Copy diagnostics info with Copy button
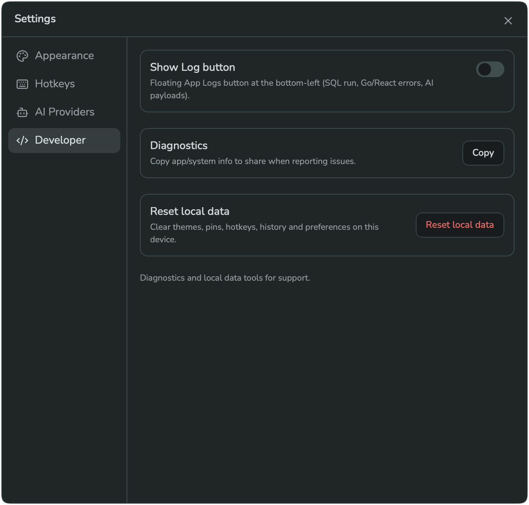The width and height of the screenshot is (529, 505). point(483,153)
